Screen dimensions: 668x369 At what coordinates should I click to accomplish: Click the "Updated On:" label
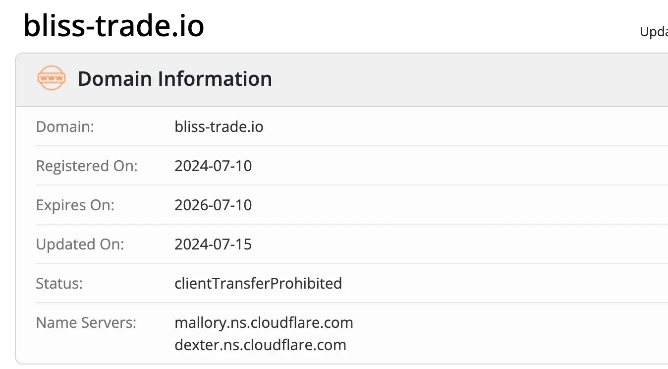[80, 244]
